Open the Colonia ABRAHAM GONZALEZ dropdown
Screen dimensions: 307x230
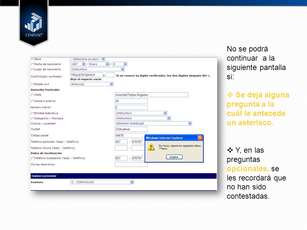tap(153, 123)
